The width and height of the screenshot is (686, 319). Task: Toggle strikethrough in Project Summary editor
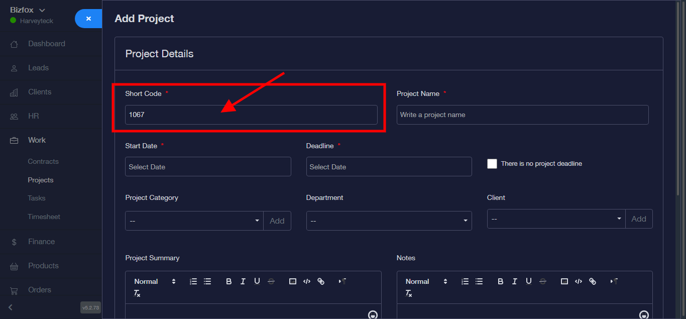[x=271, y=281]
